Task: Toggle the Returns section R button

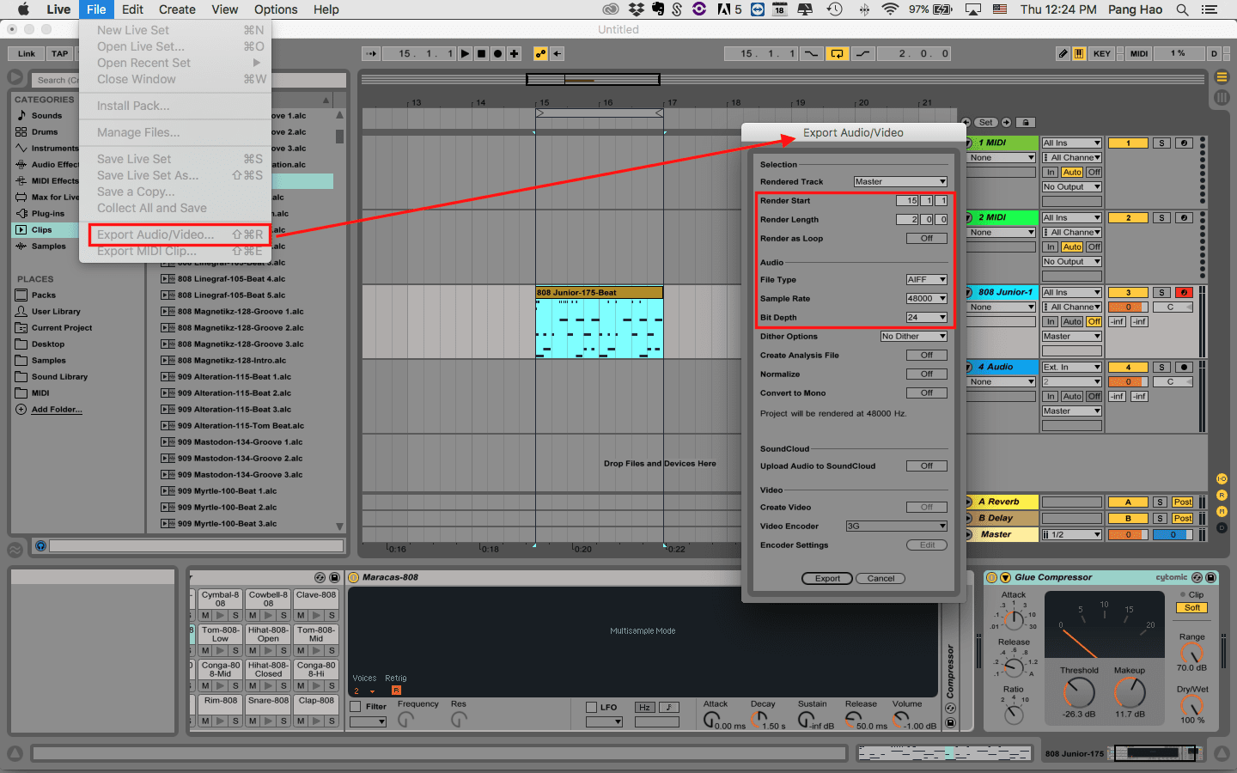Action: coord(1222,495)
